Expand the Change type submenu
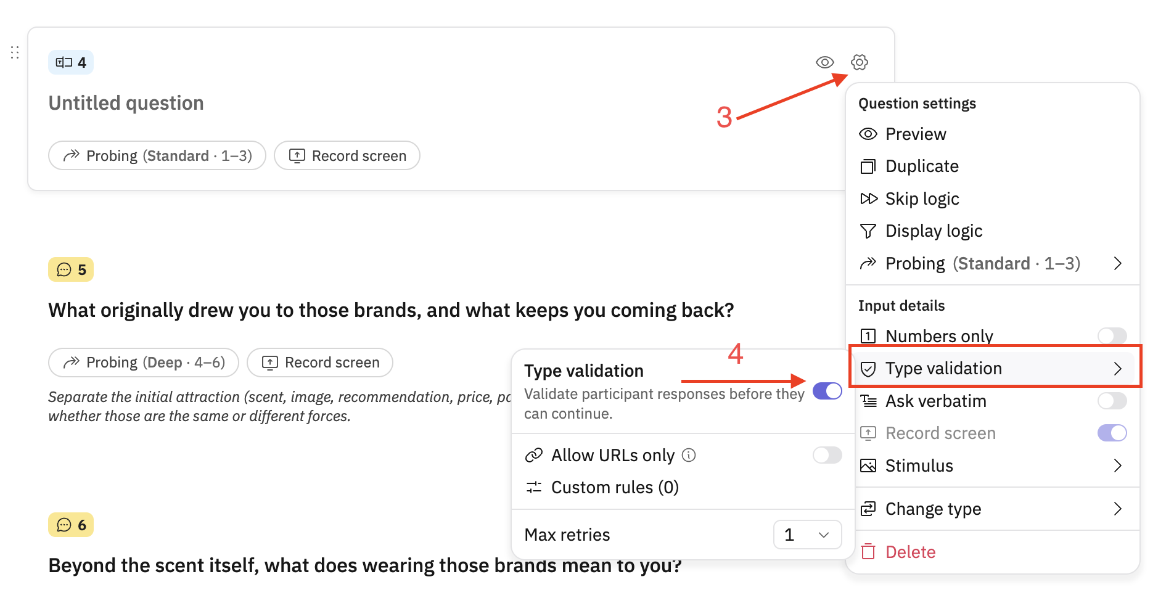1174x603 pixels. pos(993,509)
